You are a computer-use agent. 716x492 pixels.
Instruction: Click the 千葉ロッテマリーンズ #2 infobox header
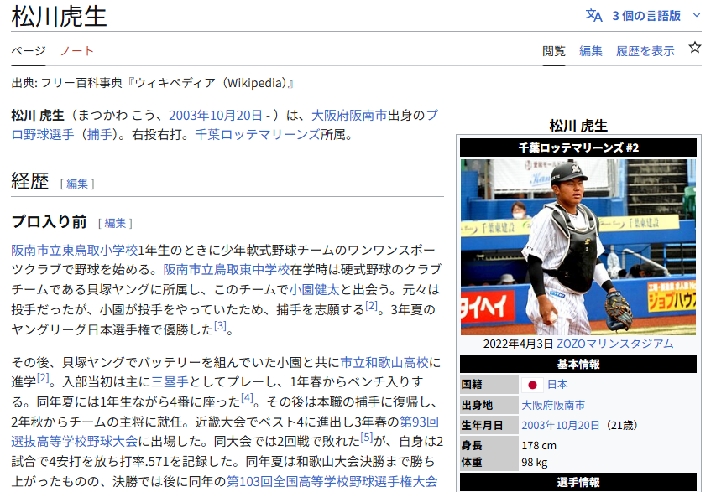578,148
